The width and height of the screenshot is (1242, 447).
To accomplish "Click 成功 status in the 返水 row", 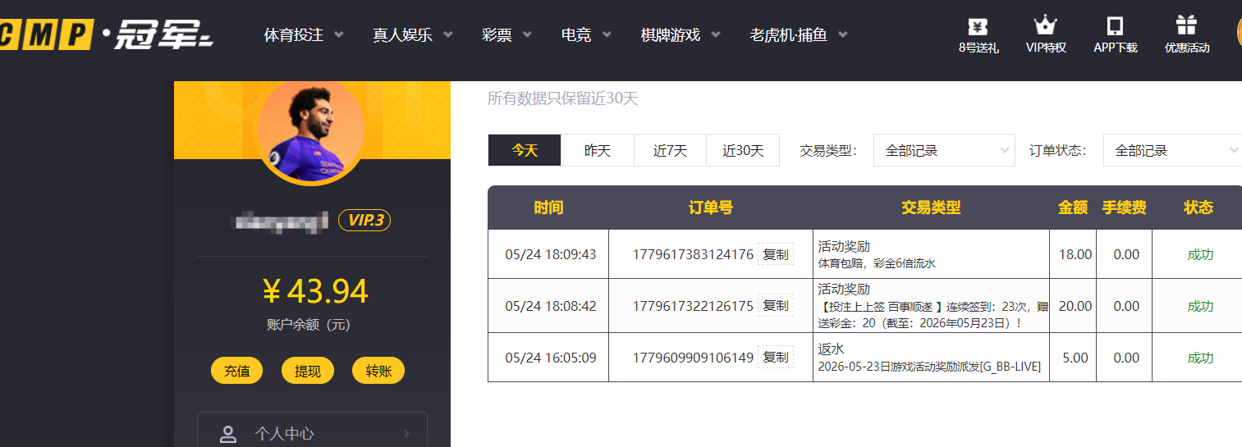I will tap(1200, 358).
